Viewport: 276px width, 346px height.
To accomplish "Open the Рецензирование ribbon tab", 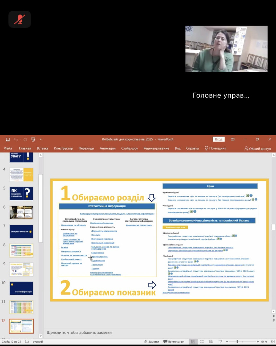I will click(156, 148).
